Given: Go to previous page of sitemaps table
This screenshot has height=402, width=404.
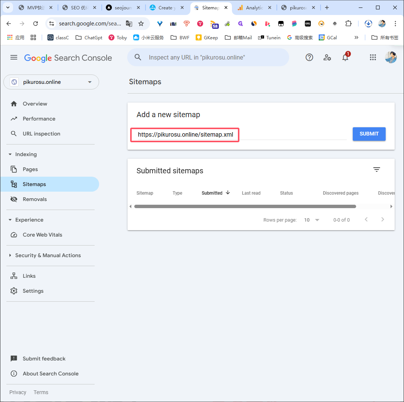Looking at the screenshot, I should coord(366,219).
